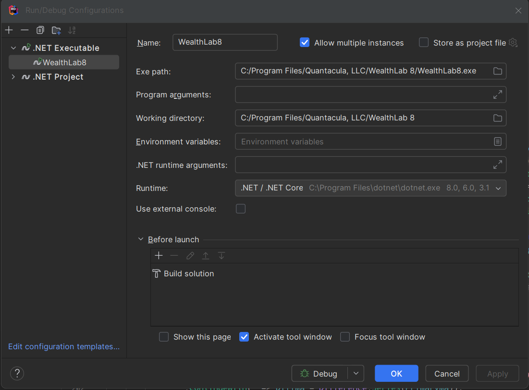529x390 pixels.
Task: Enable Store as project file checkbox
Action: tap(423, 43)
